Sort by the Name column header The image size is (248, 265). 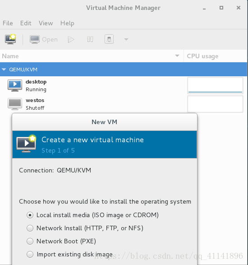[92, 56]
